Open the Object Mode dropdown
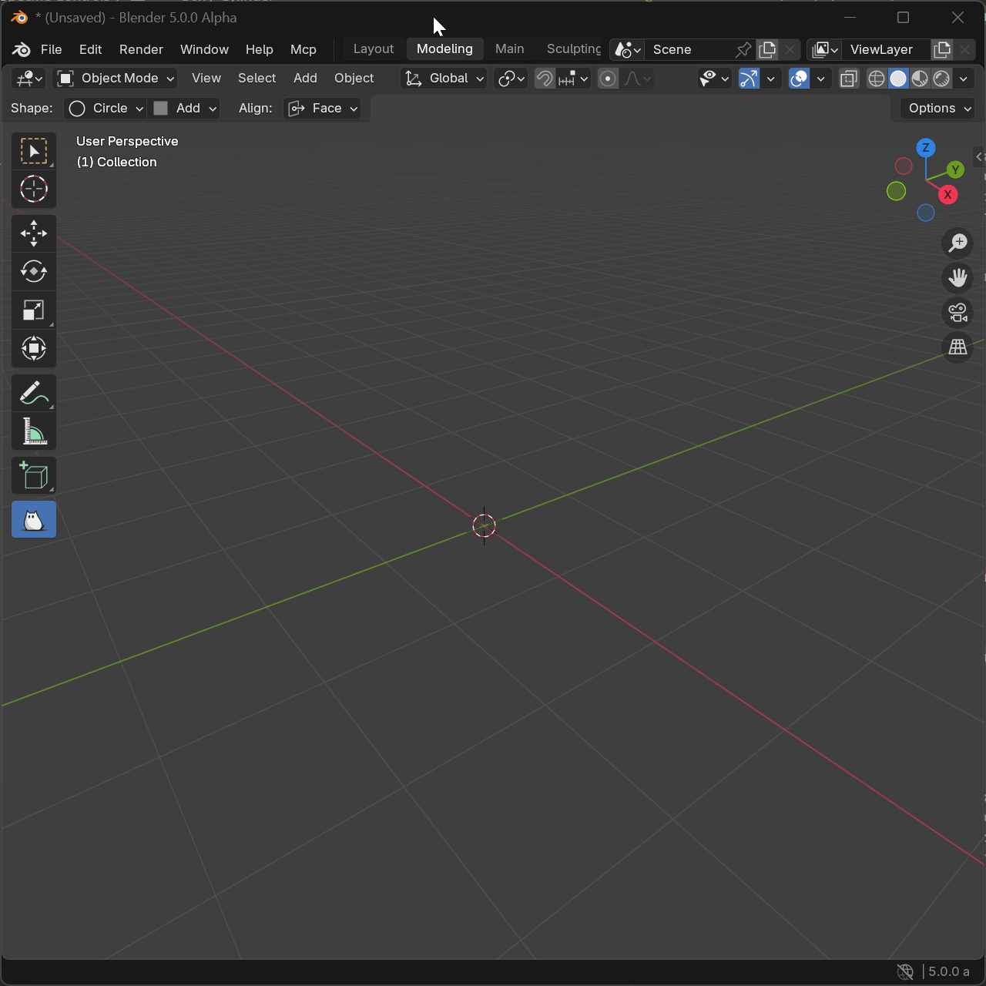 [x=116, y=79]
